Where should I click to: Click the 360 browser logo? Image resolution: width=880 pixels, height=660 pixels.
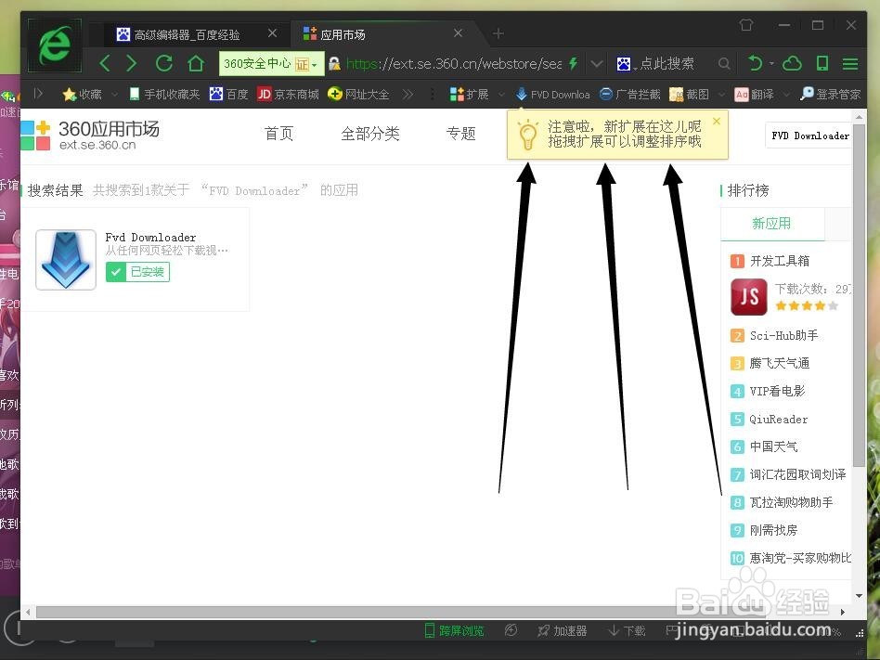[55, 45]
